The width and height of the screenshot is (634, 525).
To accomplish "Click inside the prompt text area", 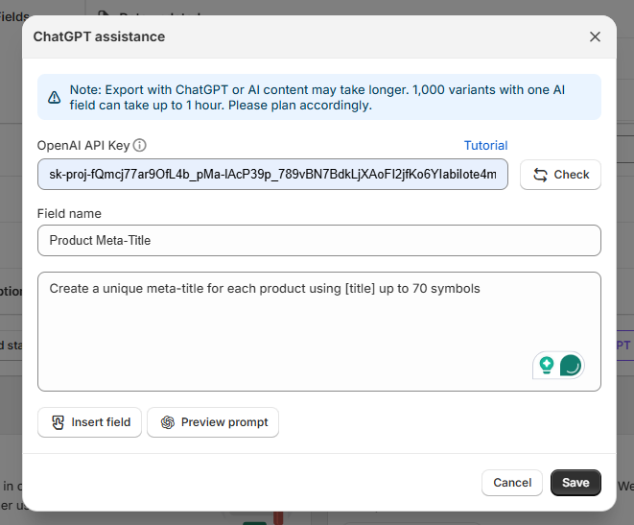I will pos(319,332).
